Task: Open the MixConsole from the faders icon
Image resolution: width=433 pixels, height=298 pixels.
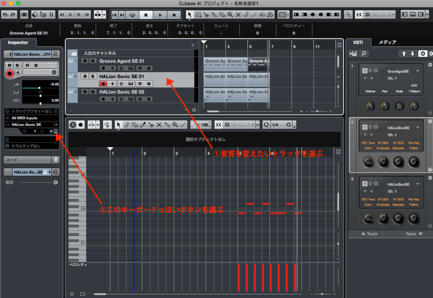Action: pos(51,15)
